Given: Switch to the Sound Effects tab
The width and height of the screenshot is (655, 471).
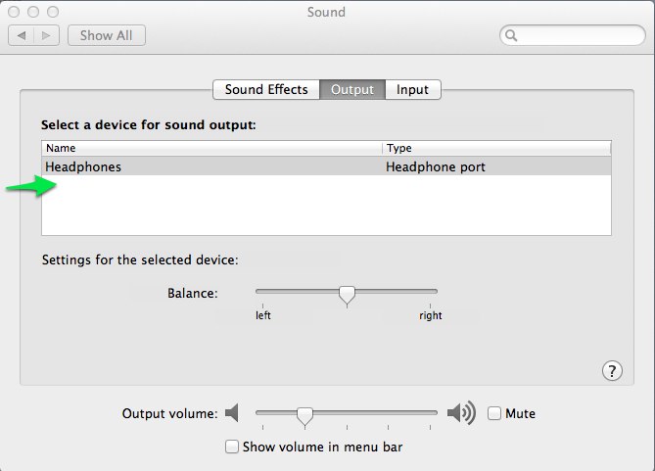Looking at the screenshot, I should pyautogui.click(x=266, y=89).
